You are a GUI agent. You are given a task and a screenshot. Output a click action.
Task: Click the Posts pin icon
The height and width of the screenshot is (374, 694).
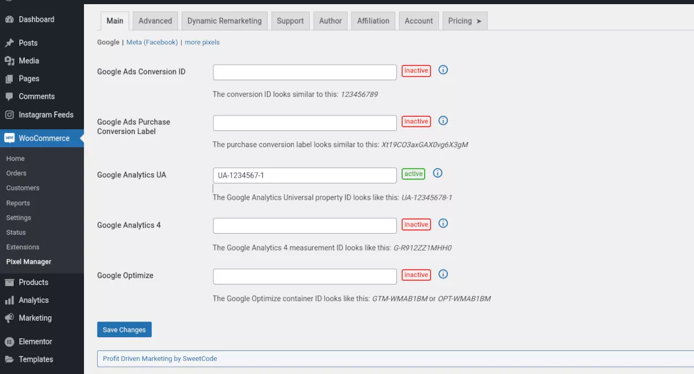[x=9, y=43]
